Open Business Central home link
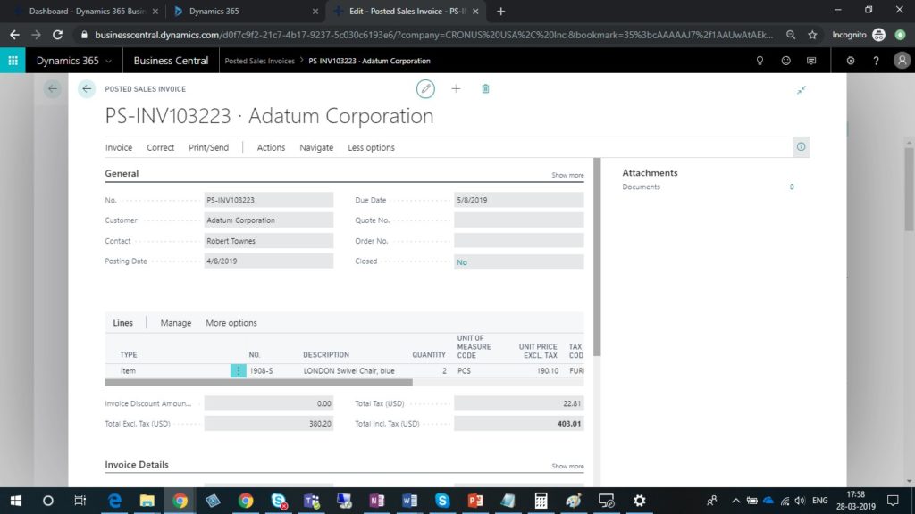Screen dimensions: 915x514 (x=171, y=61)
